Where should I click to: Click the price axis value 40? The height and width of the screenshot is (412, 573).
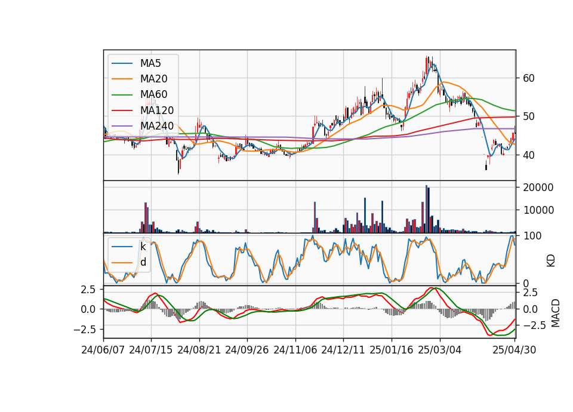click(529, 155)
